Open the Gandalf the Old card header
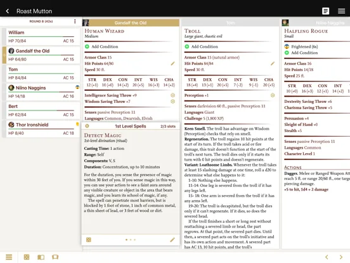350x263 pixels. click(131, 23)
